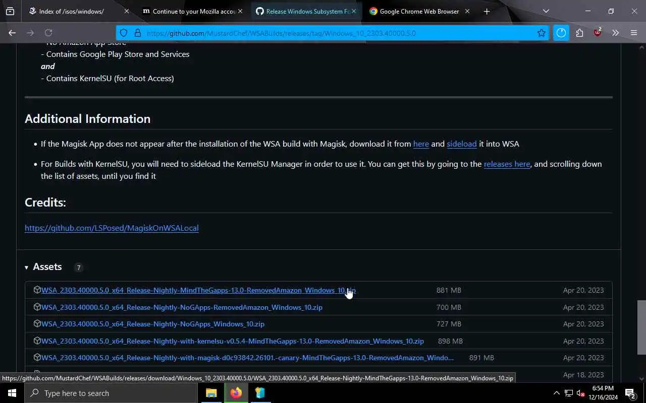This screenshot has height=403, width=646.
Task: Show hidden system tray icons
Action: pos(556,393)
